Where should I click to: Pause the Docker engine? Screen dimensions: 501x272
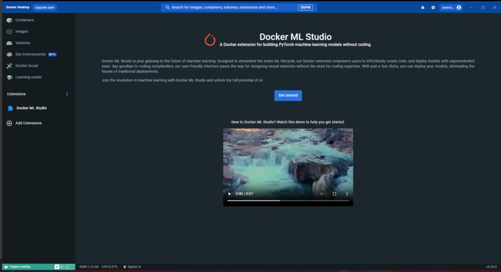pyautogui.click(x=62, y=267)
